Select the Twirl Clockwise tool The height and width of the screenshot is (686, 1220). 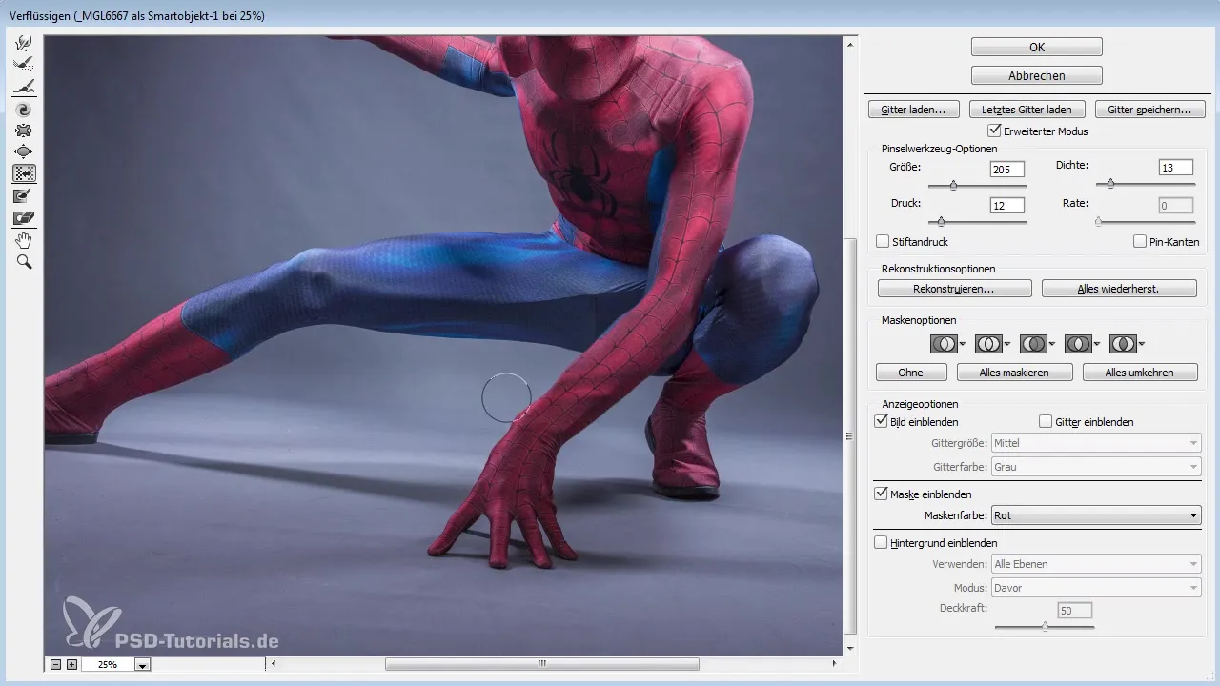point(25,108)
